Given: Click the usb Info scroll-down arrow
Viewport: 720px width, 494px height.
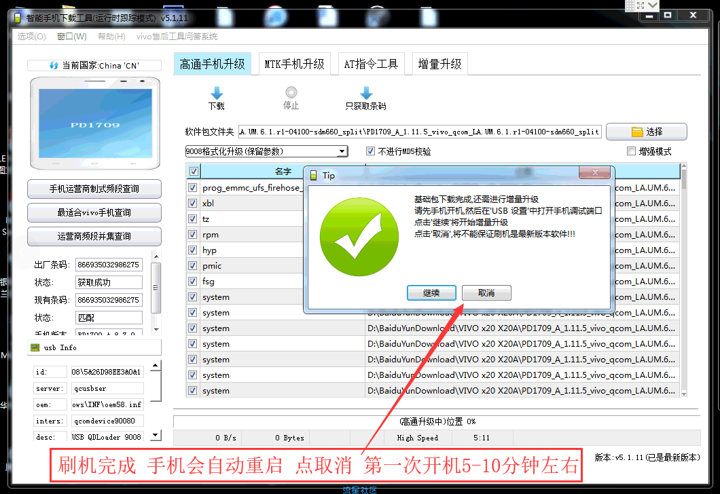Looking at the screenshot, I should click(x=156, y=434).
